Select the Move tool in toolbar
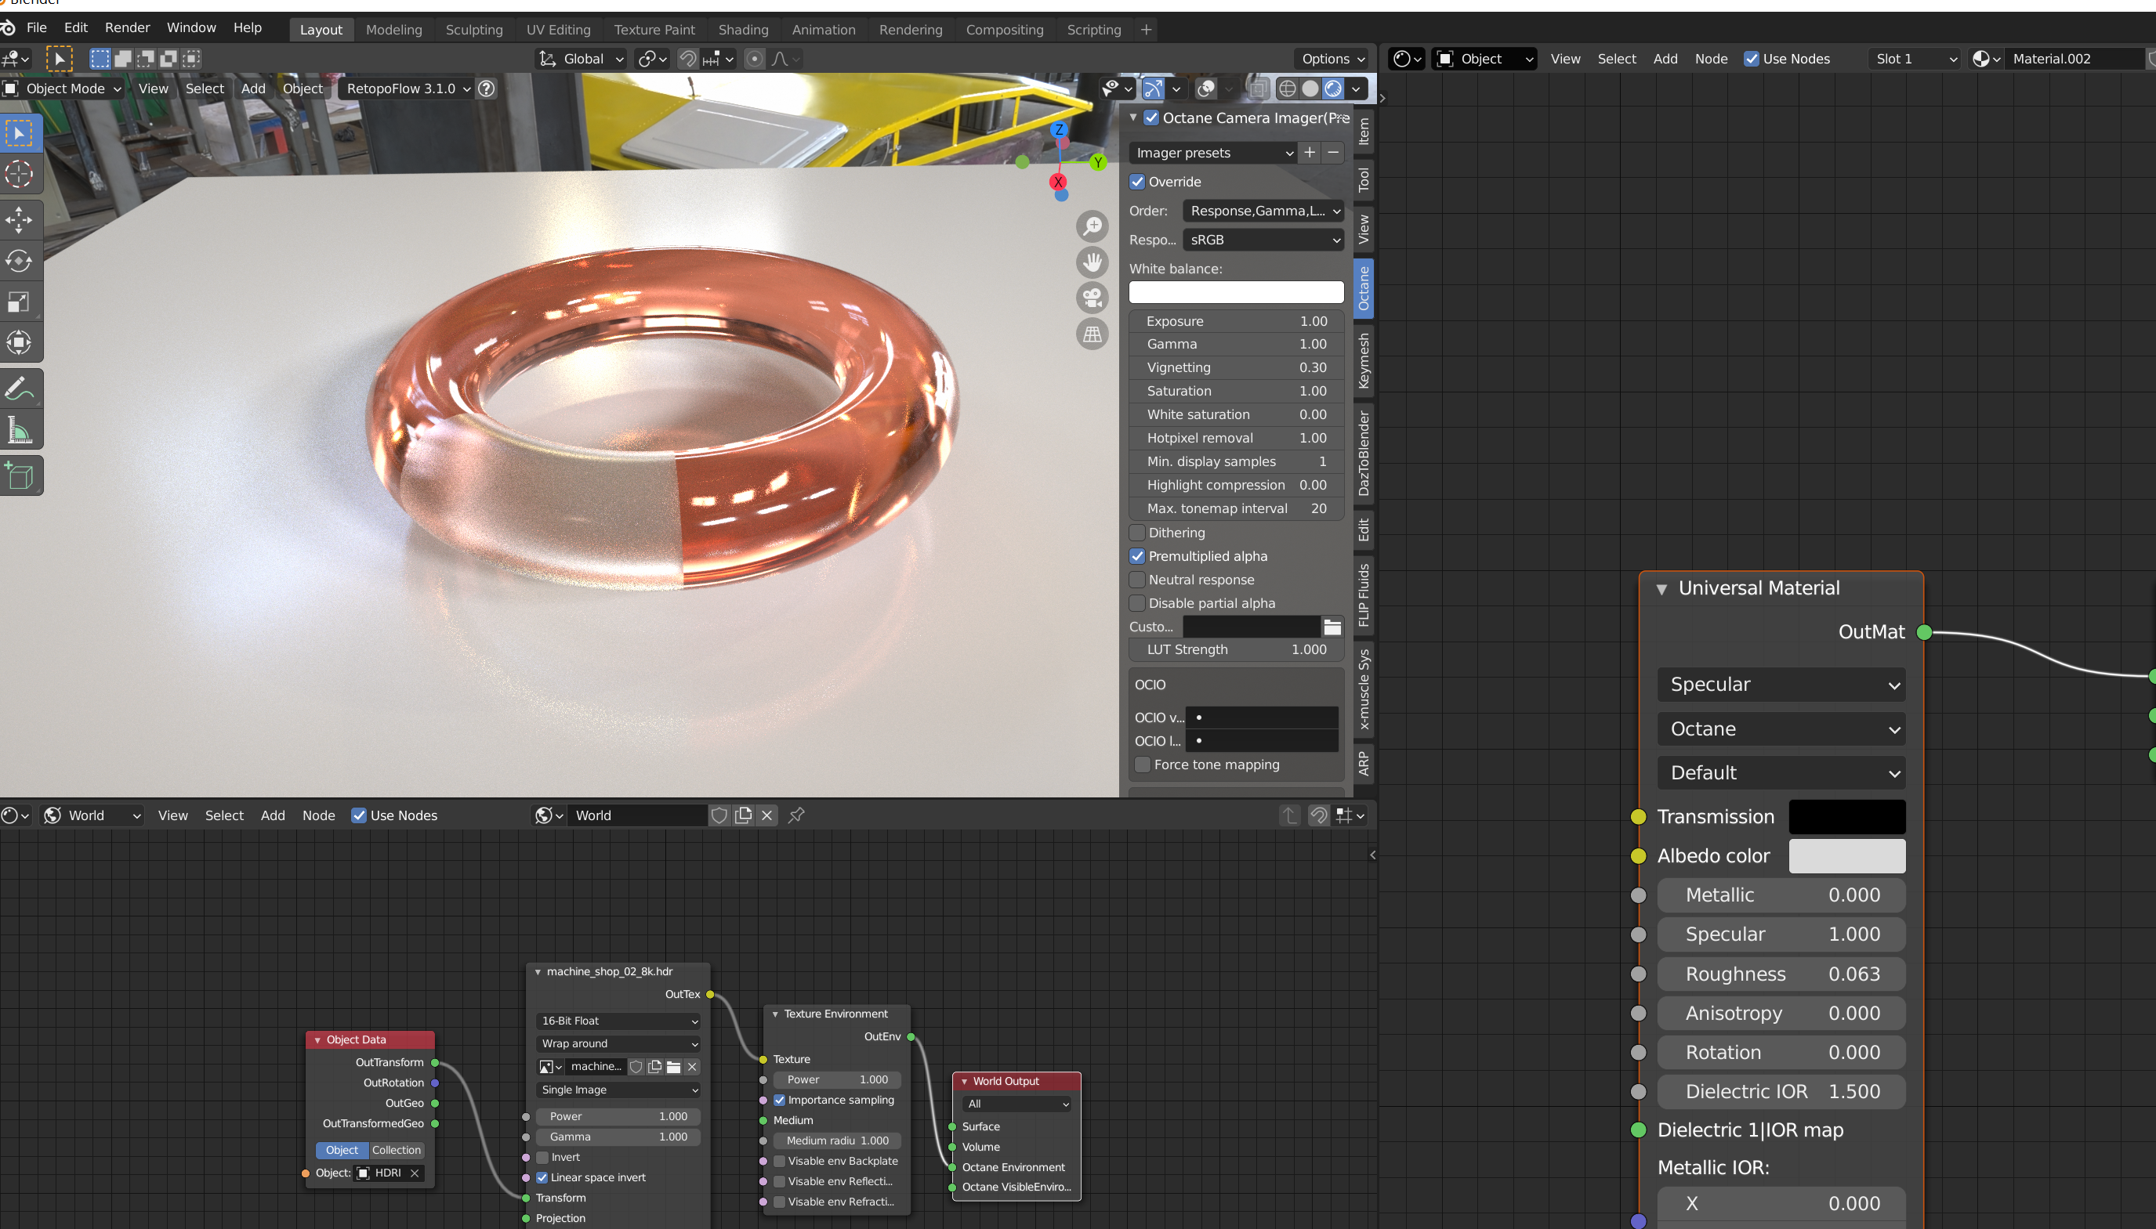2156x1229 pixels. tap(19, 219)
